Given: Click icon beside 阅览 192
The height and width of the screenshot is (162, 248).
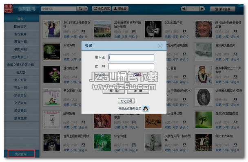Looking at the screenshot, I should click(x=83, y=145).
